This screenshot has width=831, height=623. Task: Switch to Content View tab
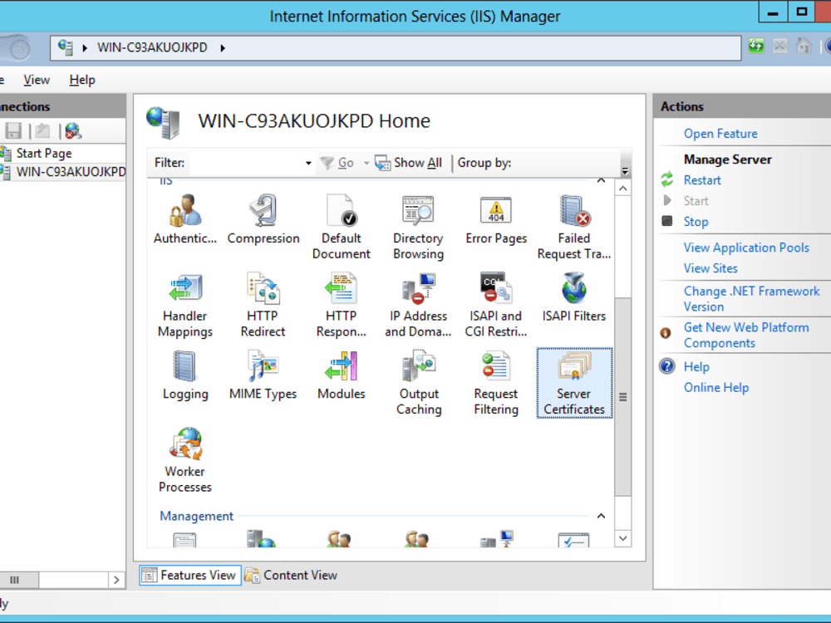[291, 576]
